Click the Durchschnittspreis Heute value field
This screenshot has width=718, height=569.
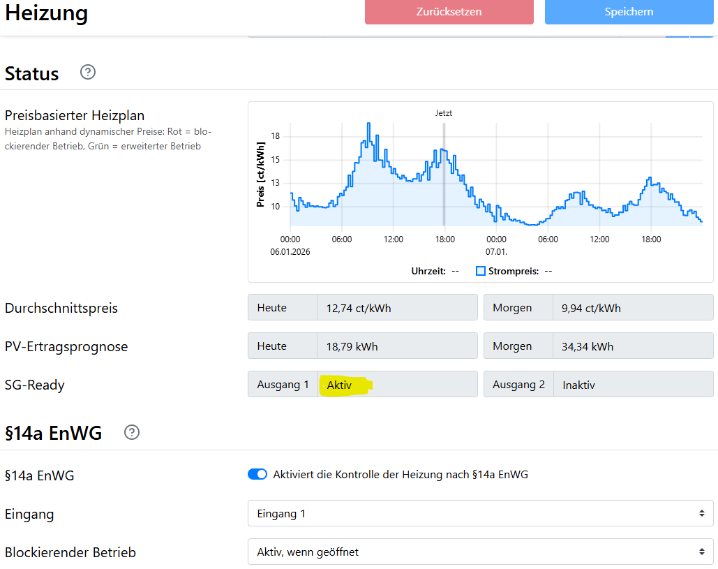click(x=397, y=308)
